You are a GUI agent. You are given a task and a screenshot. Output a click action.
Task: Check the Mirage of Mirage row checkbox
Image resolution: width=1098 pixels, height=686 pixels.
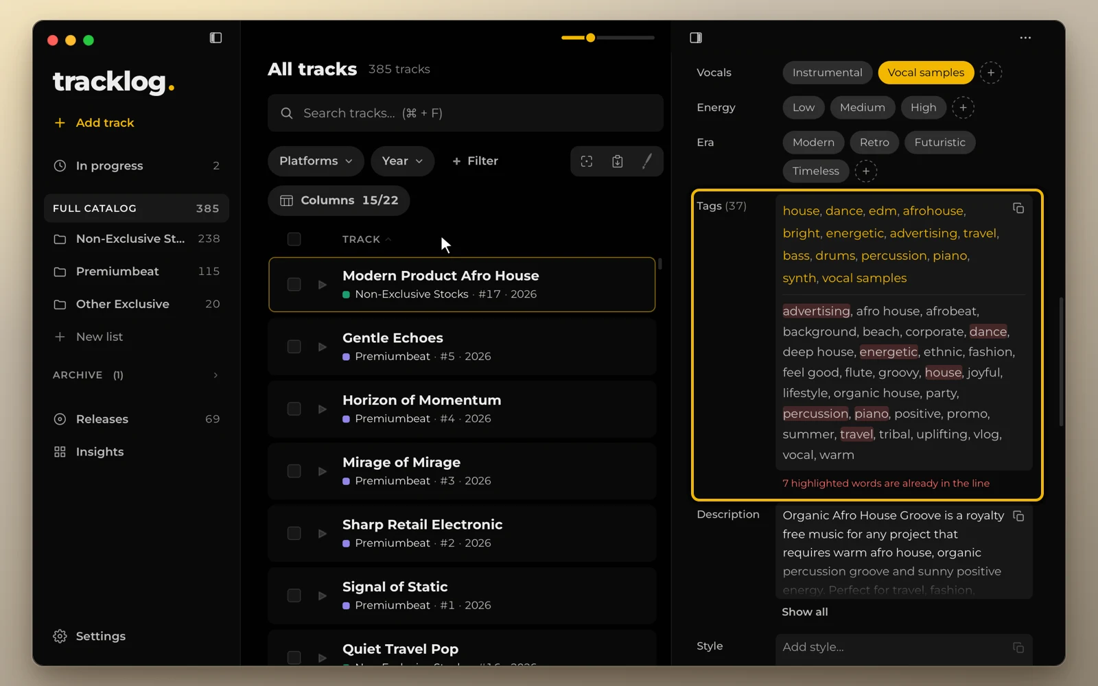[x=294, y=471]
